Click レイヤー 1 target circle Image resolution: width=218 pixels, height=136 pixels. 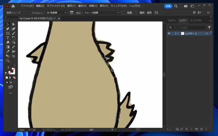207,33
